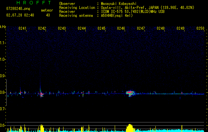Click the 0.9 kHz axis label
This screenshot has width=208, height=132.
point(2,76)
